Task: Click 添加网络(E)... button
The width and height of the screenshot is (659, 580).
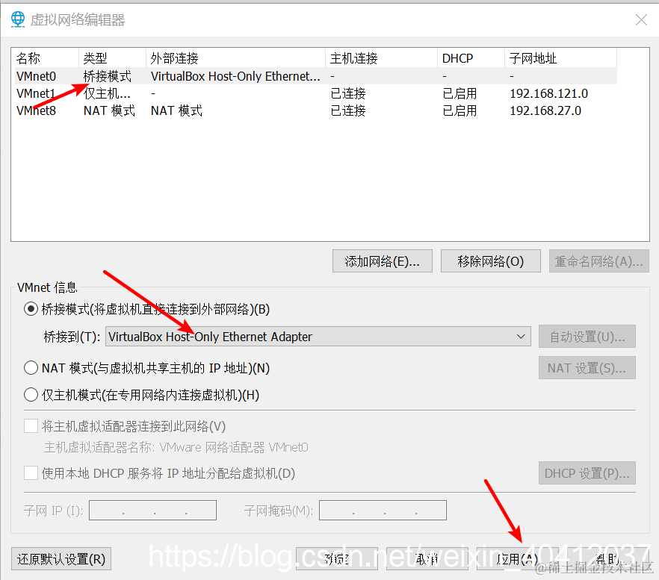Action: pyautogui.click(x=383, y=261)
